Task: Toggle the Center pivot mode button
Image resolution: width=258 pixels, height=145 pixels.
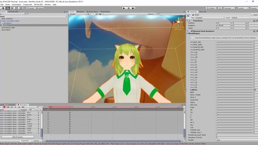Action: coord(31,8)
